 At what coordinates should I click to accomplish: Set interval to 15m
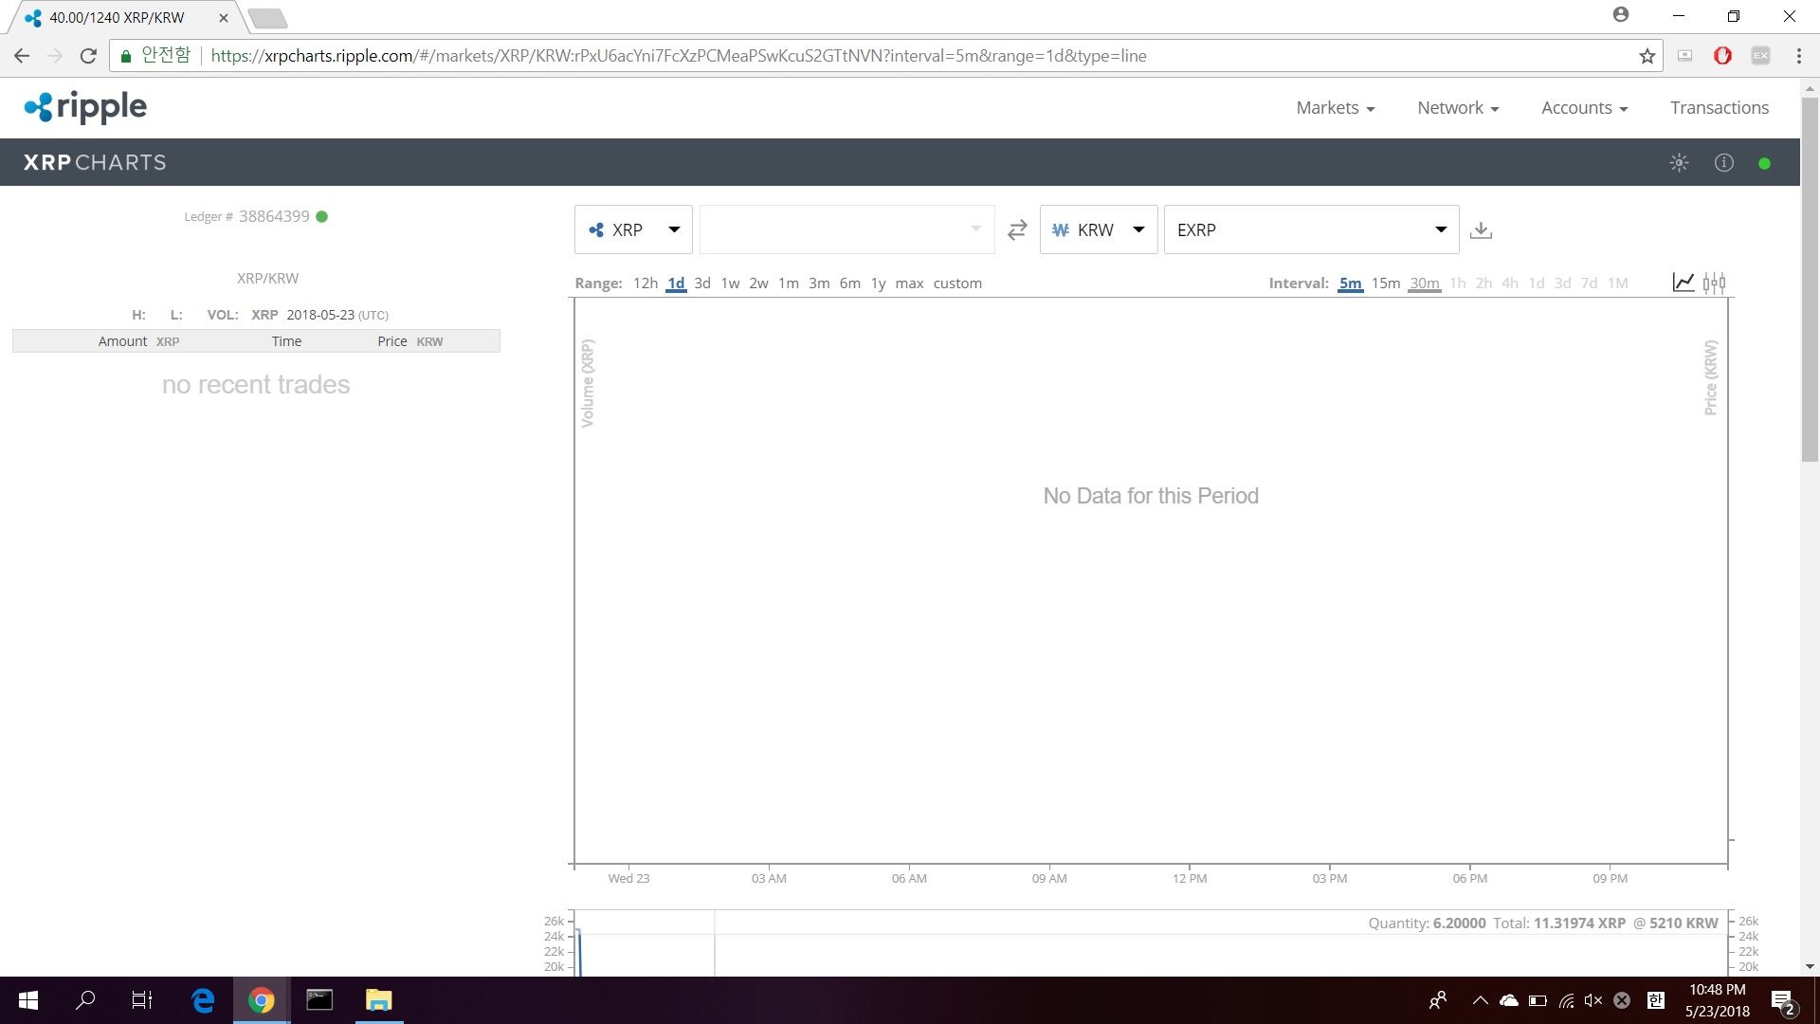(x=1385, y=283)
